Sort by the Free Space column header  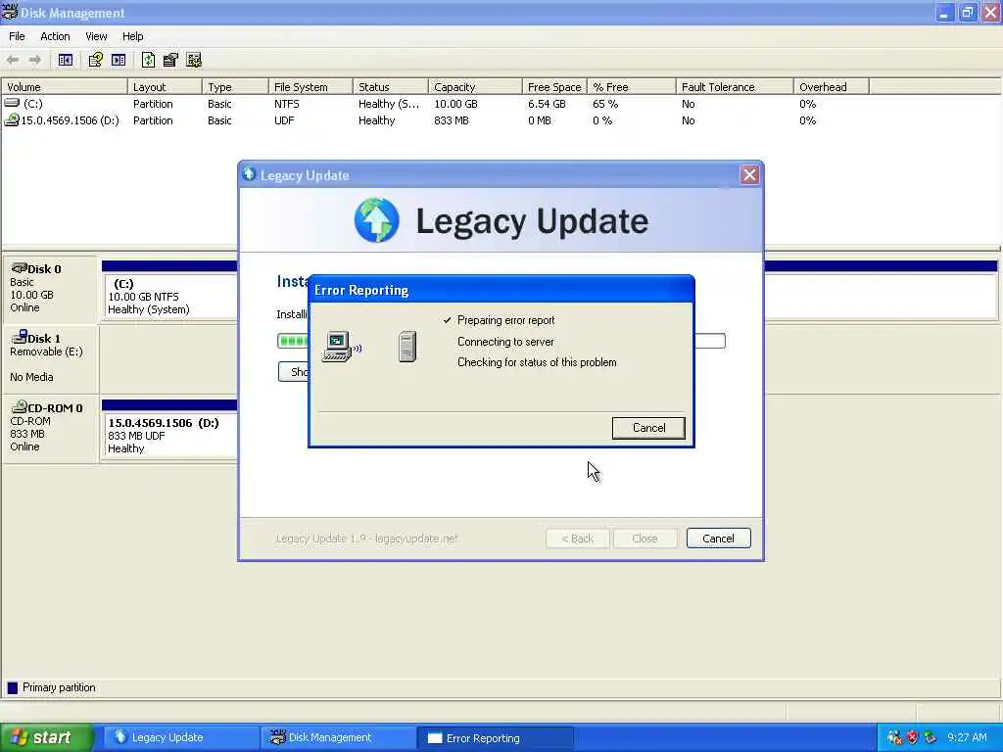tap(554, 87)
